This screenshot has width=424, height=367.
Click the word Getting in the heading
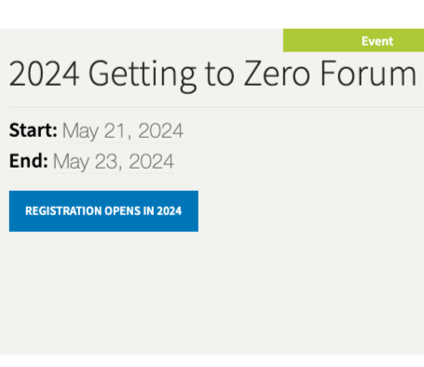coord(143,76)
